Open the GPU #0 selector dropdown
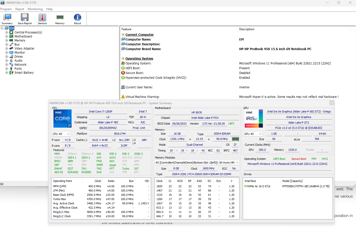Image resolution: width=356 pixels, height=227 pixels. click(253, 134)
